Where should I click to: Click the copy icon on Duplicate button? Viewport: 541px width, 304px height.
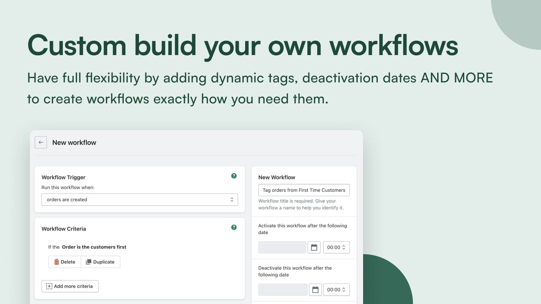[89, 261]
